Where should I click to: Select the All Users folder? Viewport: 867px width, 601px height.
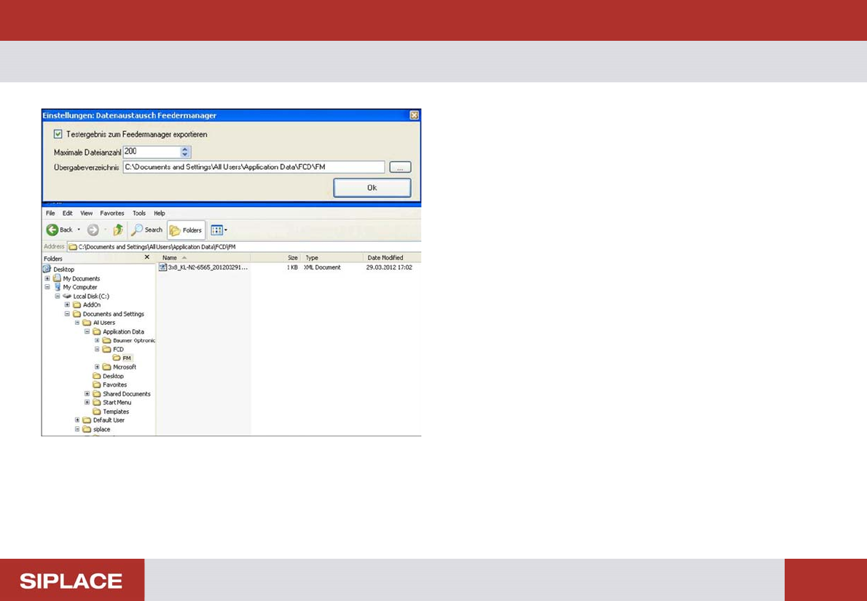(104, 323)
